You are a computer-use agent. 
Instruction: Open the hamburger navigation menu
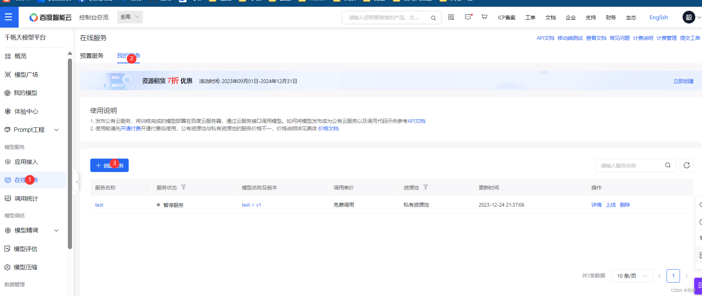click(x=9, y=17)
